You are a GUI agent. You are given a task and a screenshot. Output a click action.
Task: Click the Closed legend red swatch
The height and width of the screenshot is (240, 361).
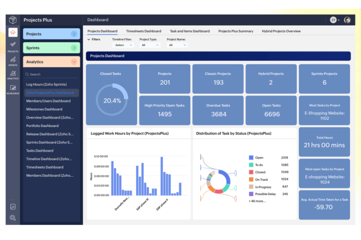[251, 172]
